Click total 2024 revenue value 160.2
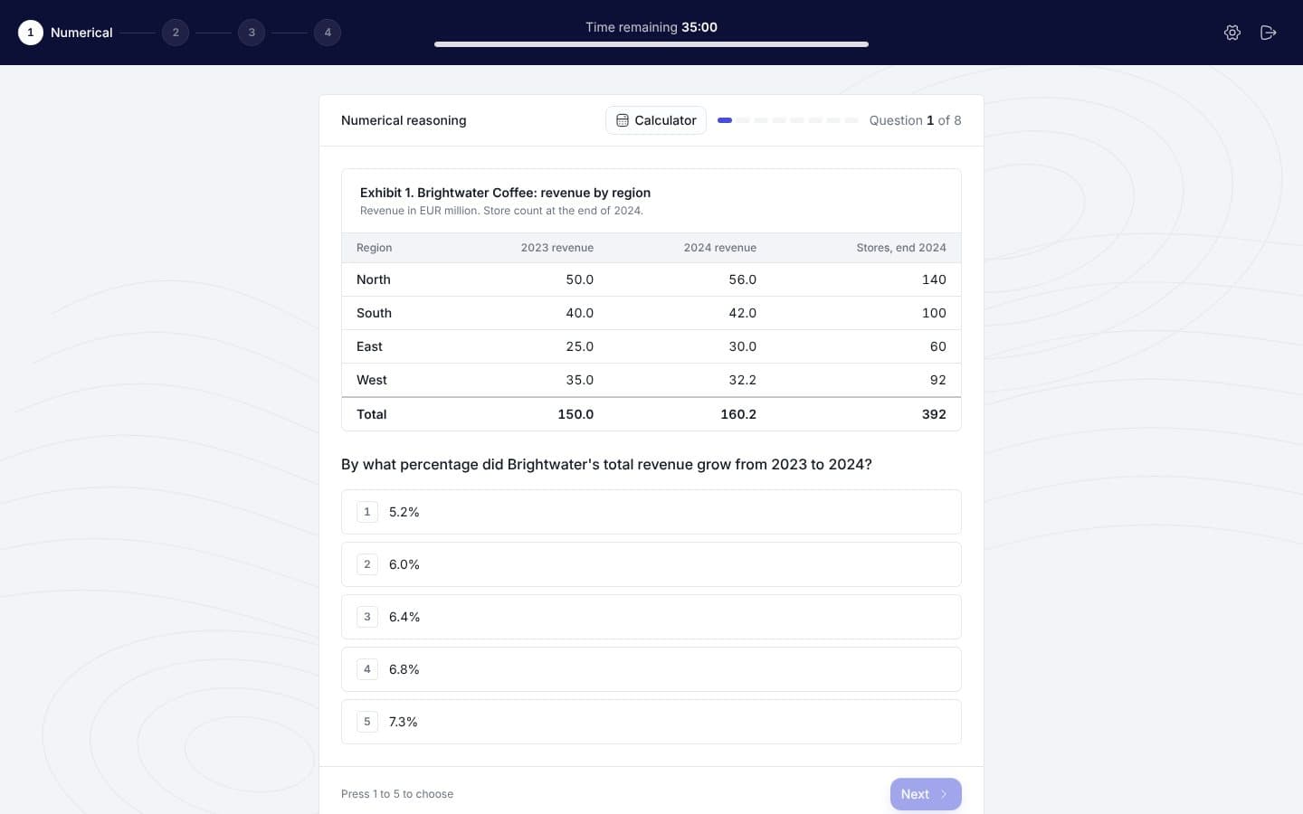Screen dimensions: 1303x814 [x=738, y=414]
